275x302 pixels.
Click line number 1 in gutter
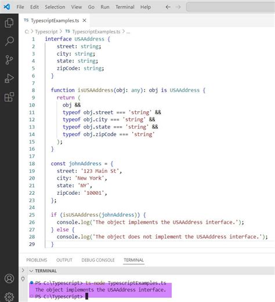pos(33,39)
